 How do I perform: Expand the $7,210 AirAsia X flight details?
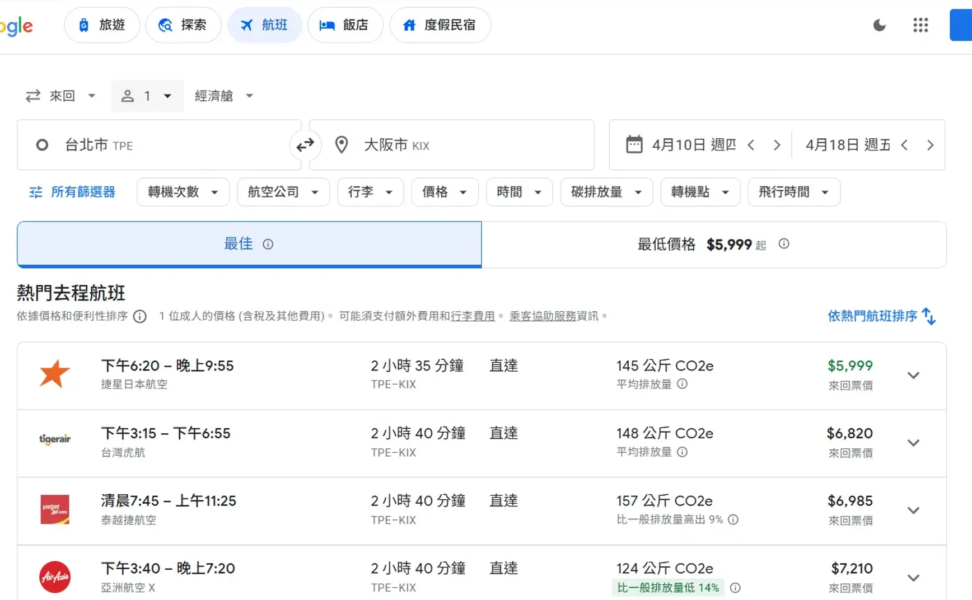click(913, 578)
